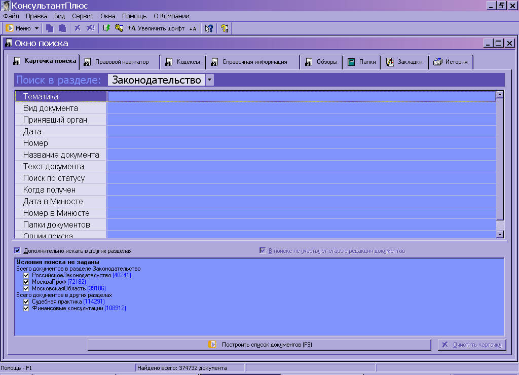The width and height of the screenshot is (519, 375).
Task: Click document count 108912 link
Action: point(115,309)
